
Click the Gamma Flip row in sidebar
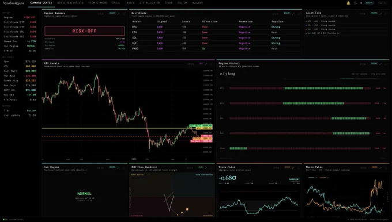(20, 81)
